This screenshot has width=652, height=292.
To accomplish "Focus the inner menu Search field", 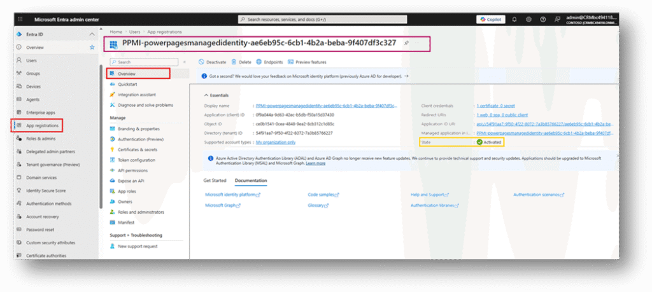I will [x=144, y=62].
